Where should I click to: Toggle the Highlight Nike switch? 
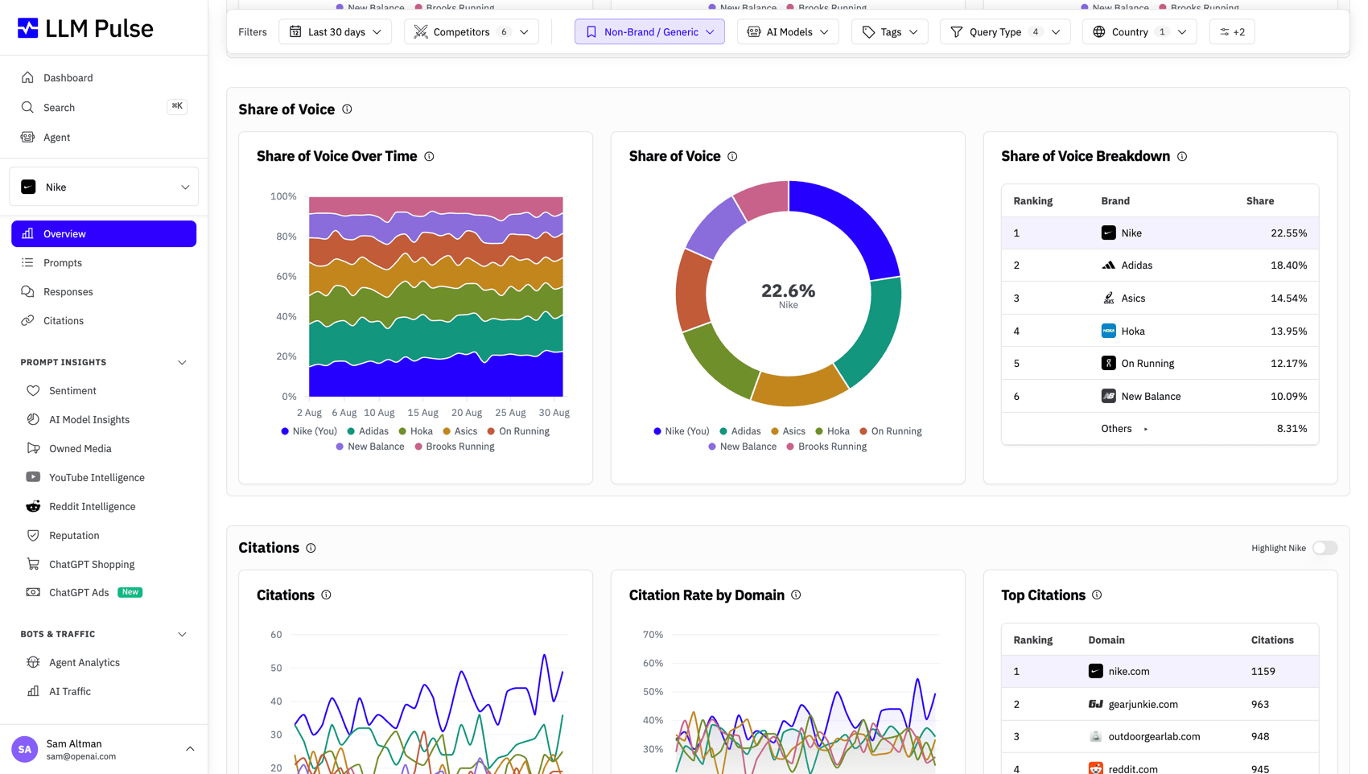pos(1325,549)
